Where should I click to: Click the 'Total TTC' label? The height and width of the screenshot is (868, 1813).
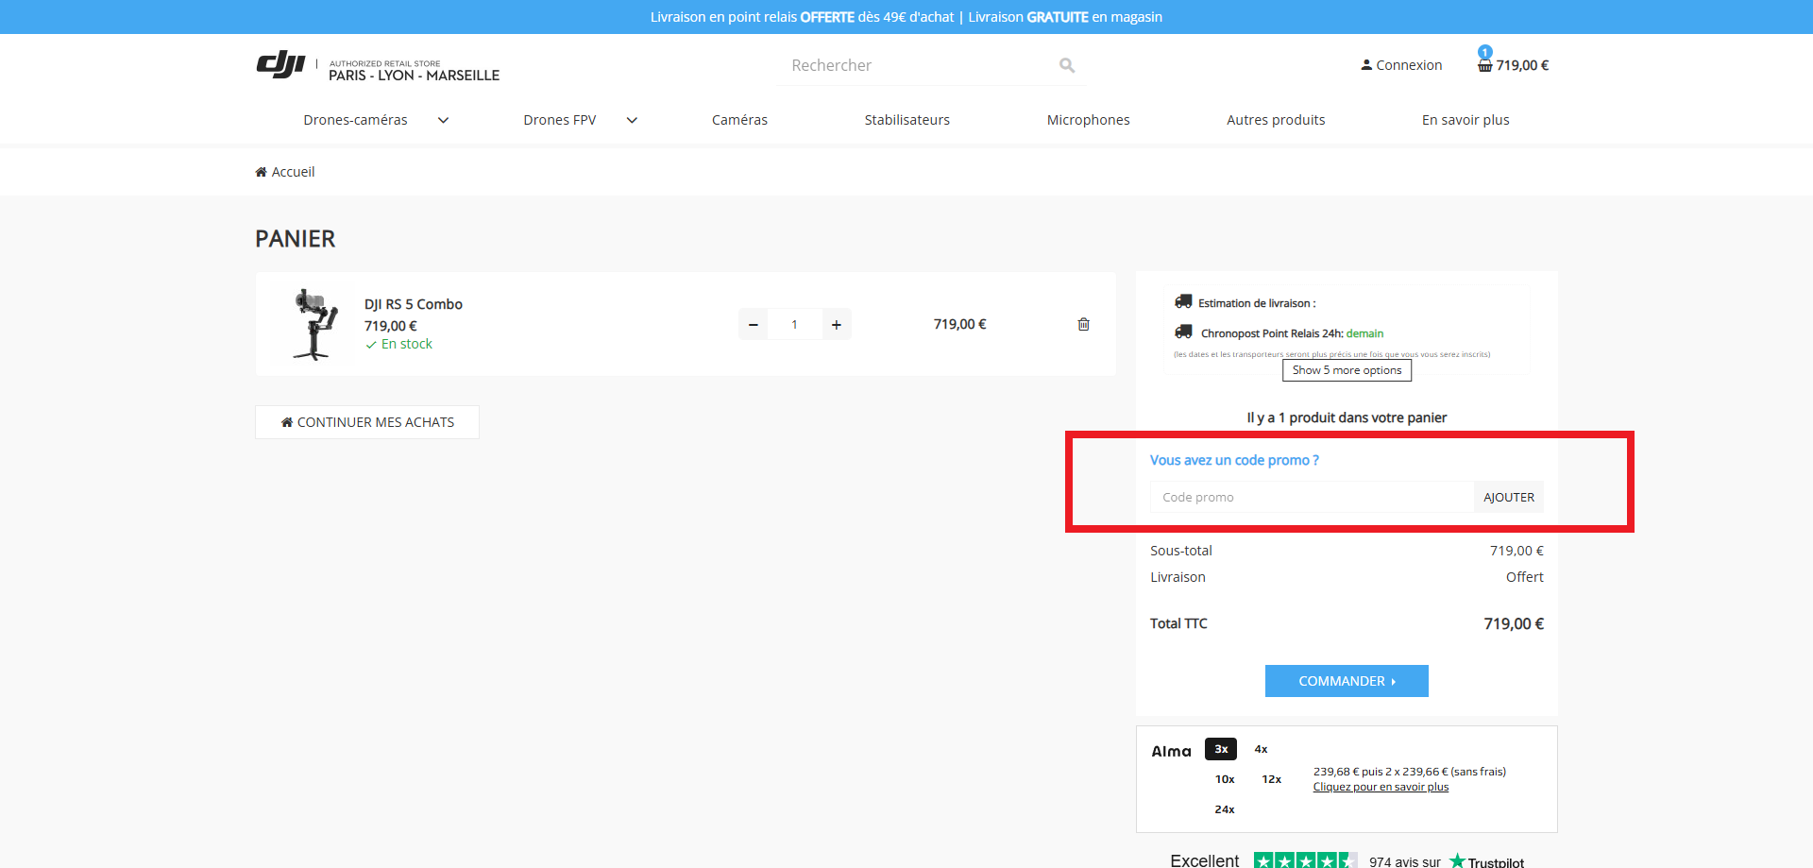click(1178, 623)
